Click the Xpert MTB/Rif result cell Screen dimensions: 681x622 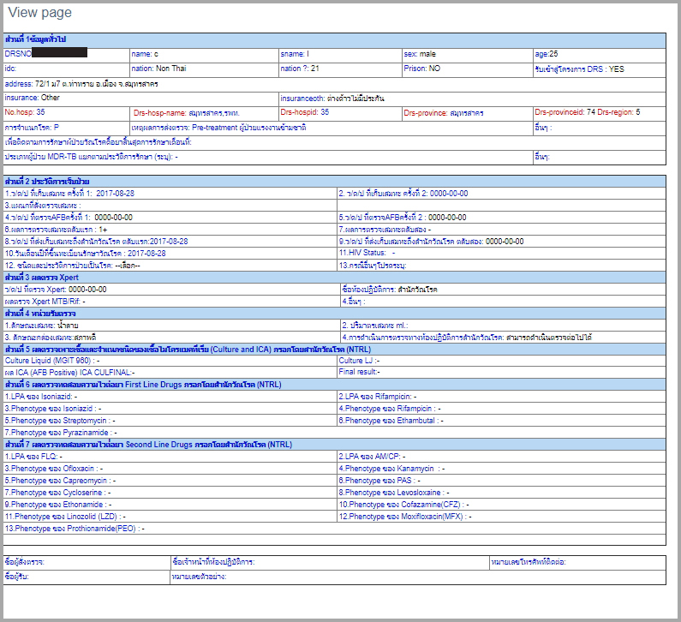pos(48,302)
